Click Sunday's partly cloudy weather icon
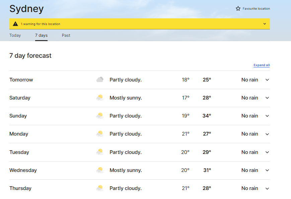 click(99, 116)
